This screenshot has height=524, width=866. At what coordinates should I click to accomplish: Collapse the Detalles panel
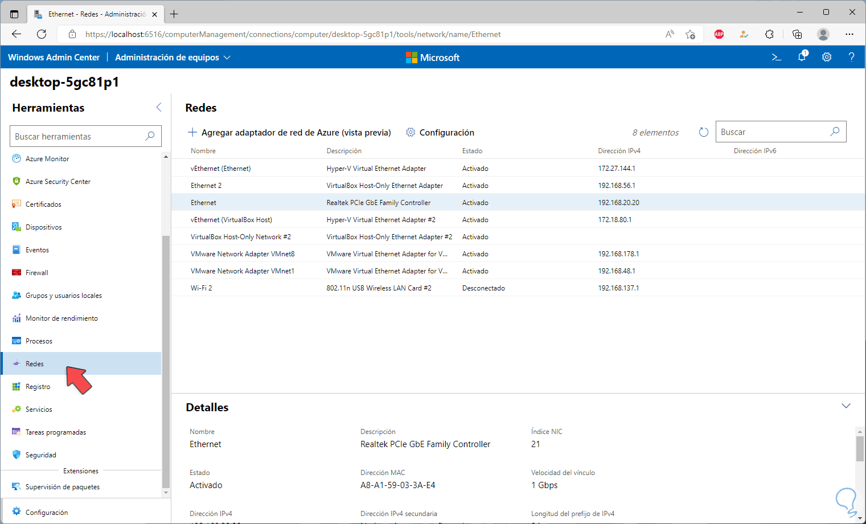[x=846, y=406]
